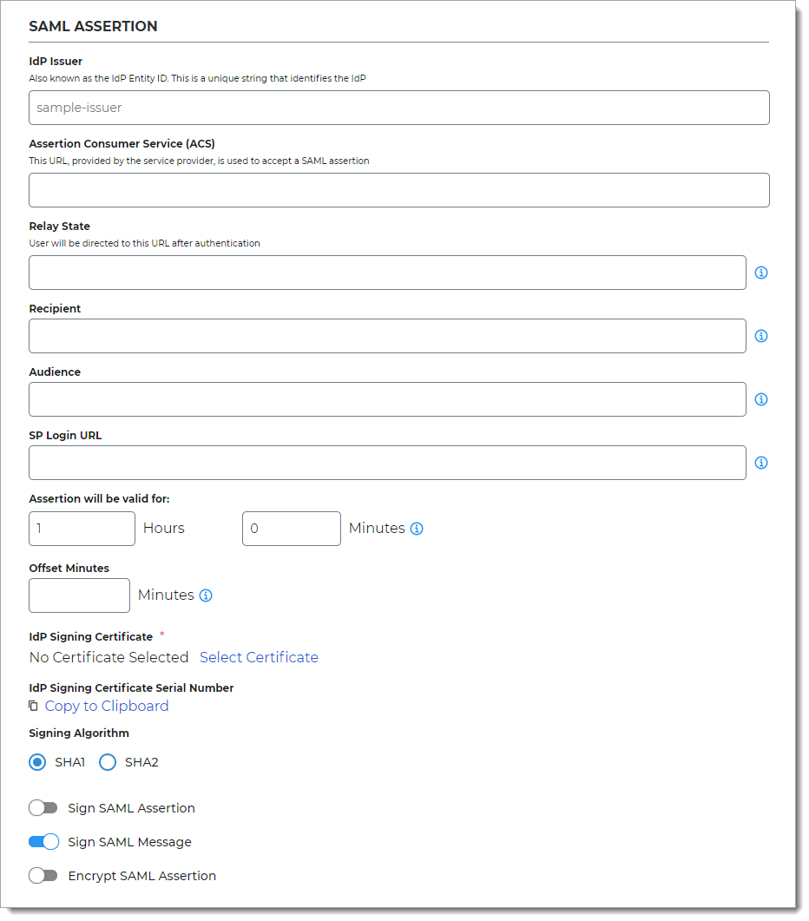Click the Offset Minutes info icon
This screenshot has height=921, width=809.
click(x=206, y=595)
